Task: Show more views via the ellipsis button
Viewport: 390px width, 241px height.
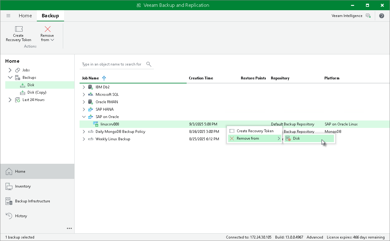Action: coord(69,229)
